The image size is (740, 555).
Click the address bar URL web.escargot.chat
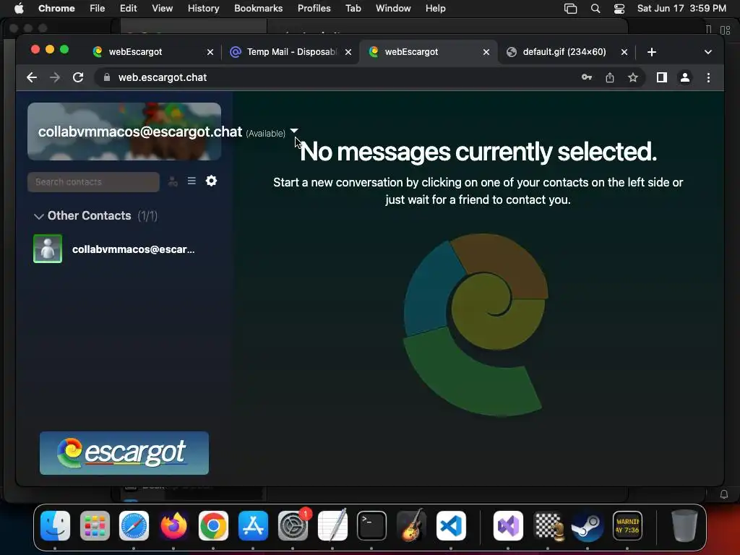(x=163, y=77)
